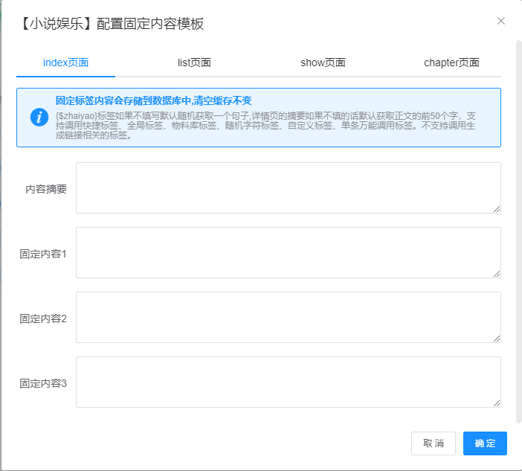522x471 pixels.
Task: Click the 取消 button
Action: pos(433,443)
